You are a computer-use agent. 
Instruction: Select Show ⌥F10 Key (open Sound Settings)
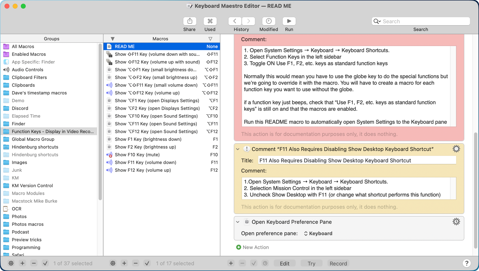[x=162, y=116]
